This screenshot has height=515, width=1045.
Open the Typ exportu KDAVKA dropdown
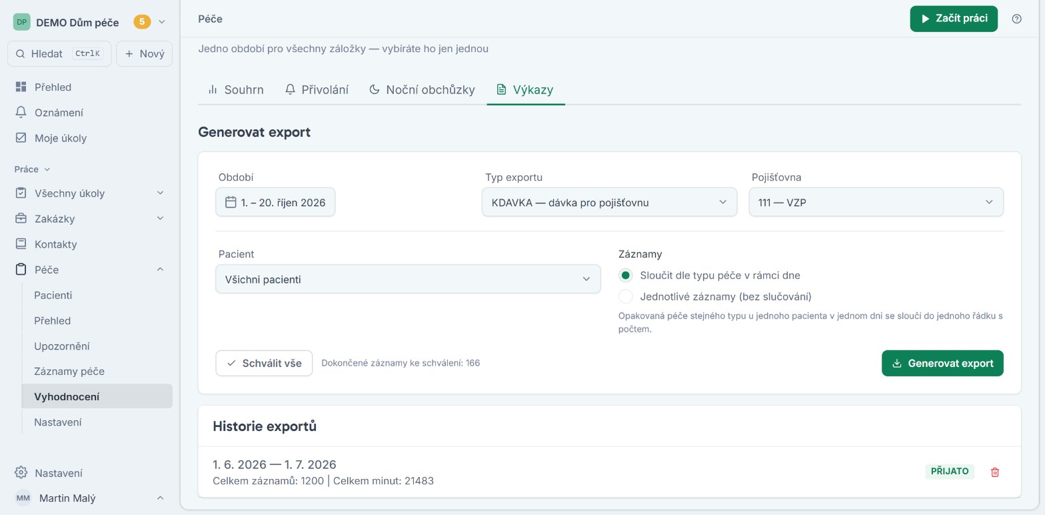click(x=609, y=202)
